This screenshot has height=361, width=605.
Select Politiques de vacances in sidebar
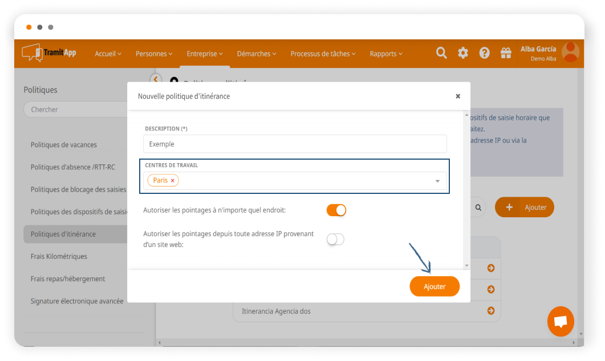pyautogui.click(x=64, y=145)
